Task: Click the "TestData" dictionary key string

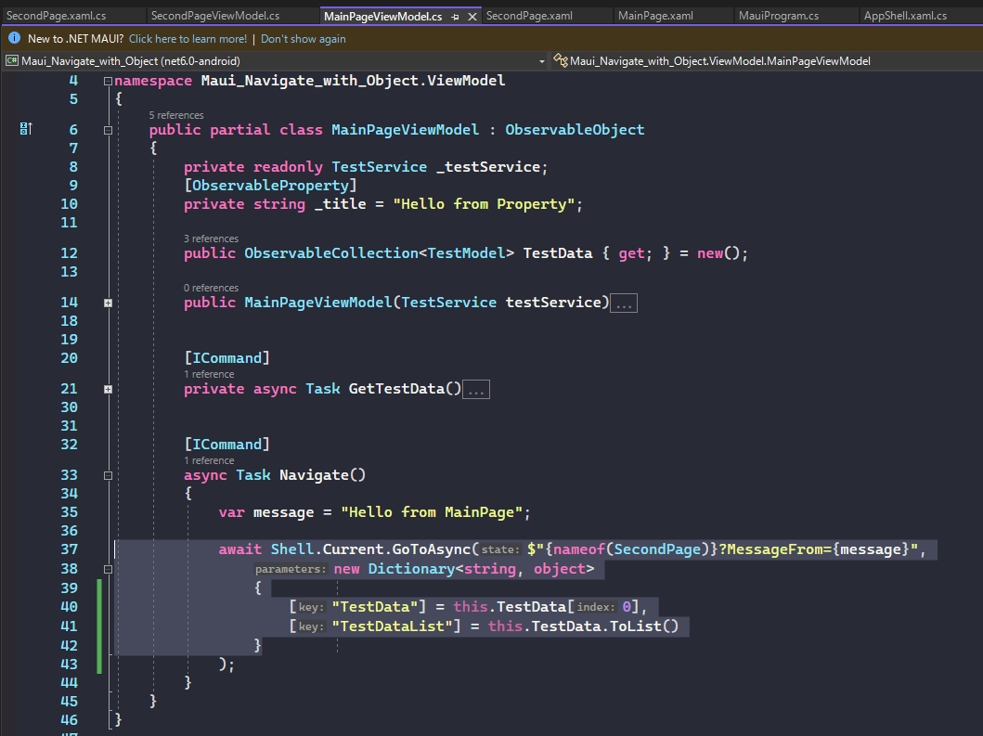Action: click(375, 607)
